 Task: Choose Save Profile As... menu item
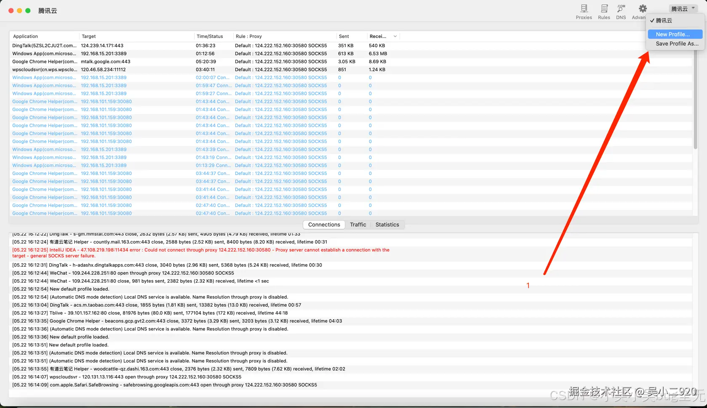pyautogui.click(x=675, y=43)
